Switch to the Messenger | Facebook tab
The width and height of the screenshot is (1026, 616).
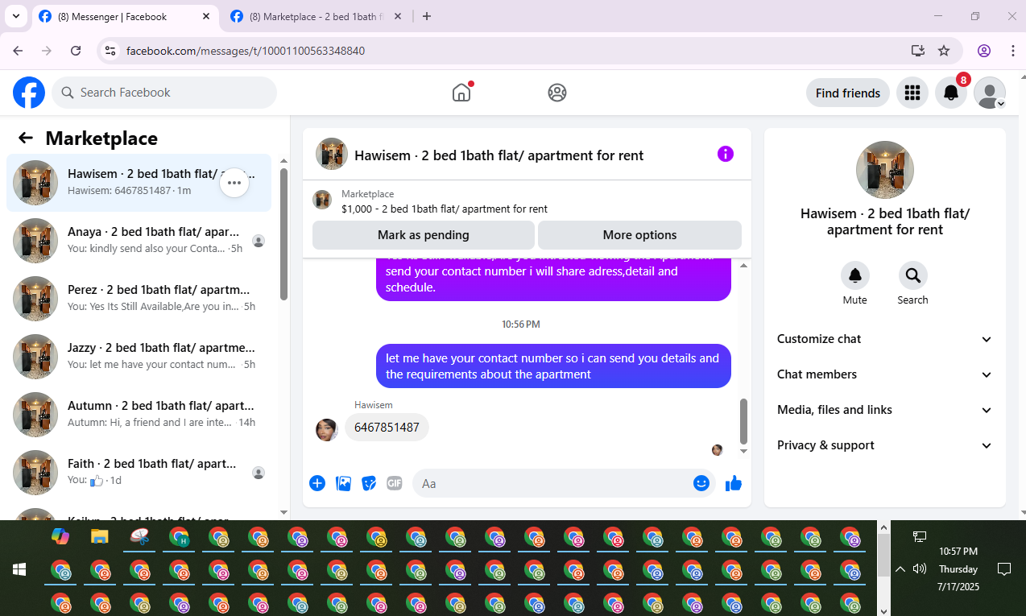[125, 16]
